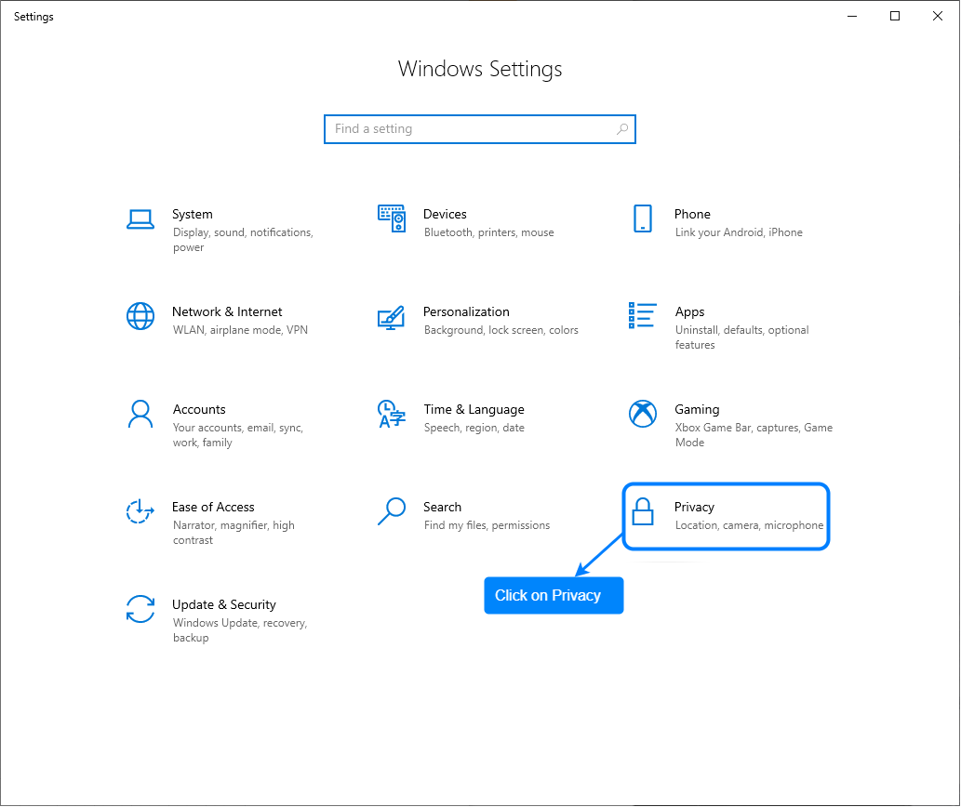
Task: Open the Time & Language icon
Action: point(391,414)
